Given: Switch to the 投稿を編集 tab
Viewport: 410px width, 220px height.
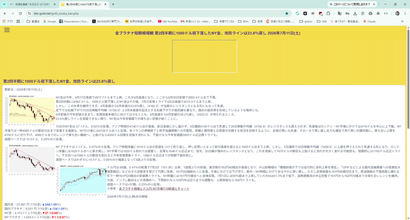Looking at the screenshot, I should point(33,4).
